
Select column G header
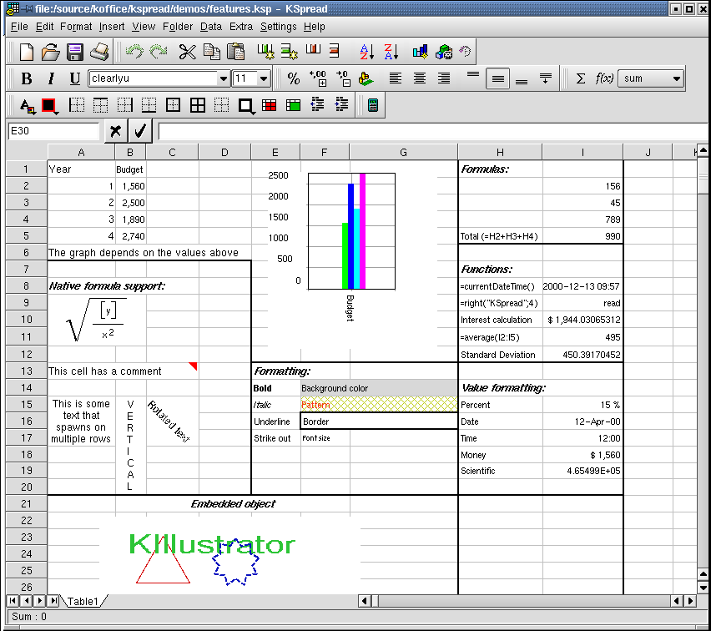[x=403, y=153]
